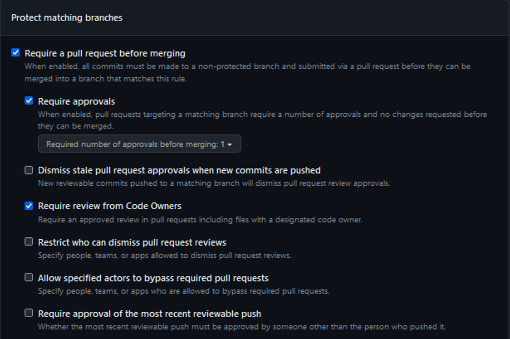Click the "Require approval of the most recent reviewable push" label
Image resolution: width=510 pixels, height=339 pixels.
coord(149,314)
